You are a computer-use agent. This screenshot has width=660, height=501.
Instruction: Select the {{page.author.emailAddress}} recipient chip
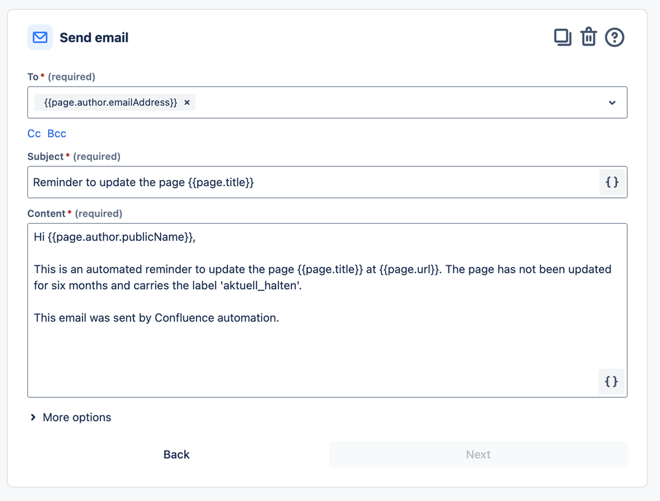110,102
